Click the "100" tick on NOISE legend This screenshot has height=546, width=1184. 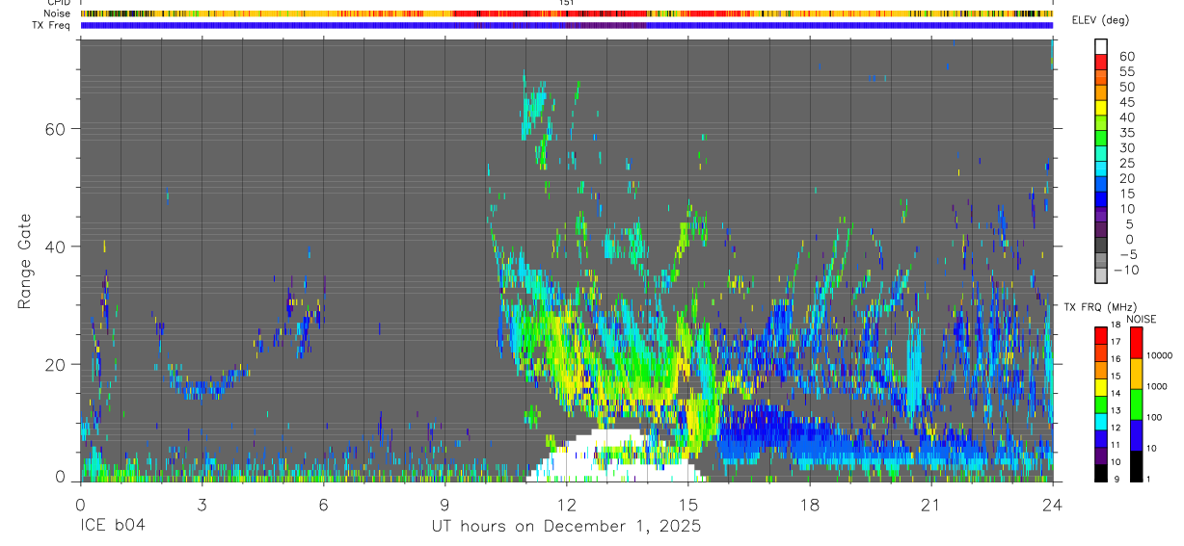(x=1152, y=418)
